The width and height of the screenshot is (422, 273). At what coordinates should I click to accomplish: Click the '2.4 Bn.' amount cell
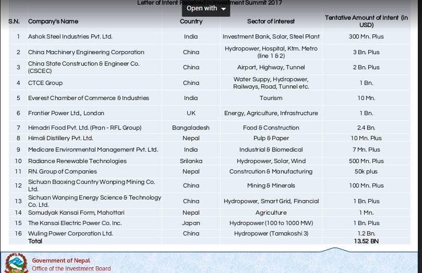coord(366,127)
